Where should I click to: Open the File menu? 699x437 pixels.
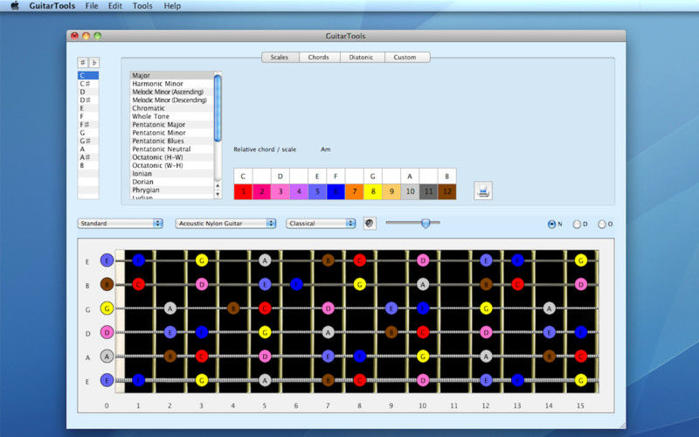(x=92, y=6)
